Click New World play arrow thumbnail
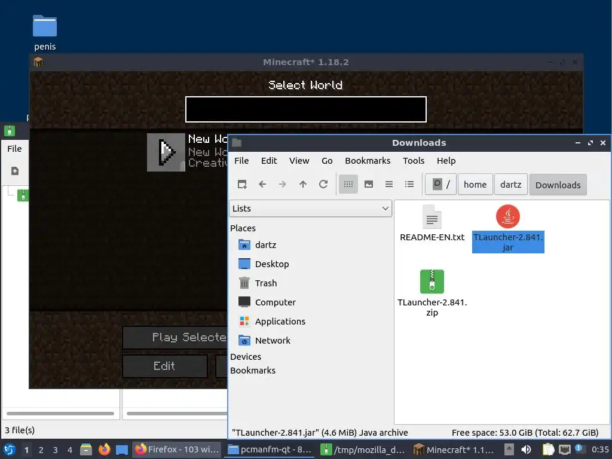Screen dimensions: 612x459 tap(166, 152)
